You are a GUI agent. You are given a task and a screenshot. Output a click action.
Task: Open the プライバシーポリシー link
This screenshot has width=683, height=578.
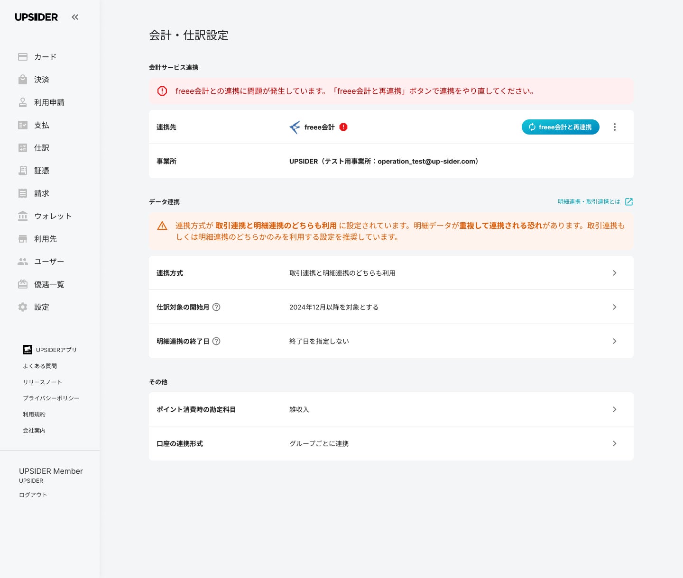point(51,398)
